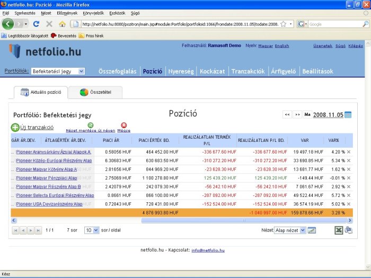Remove the Pioneer Magyar Kötvény Alap row
Image resolution: width=371 pixels, height=278 pixels.
click(x=349, y=169)
